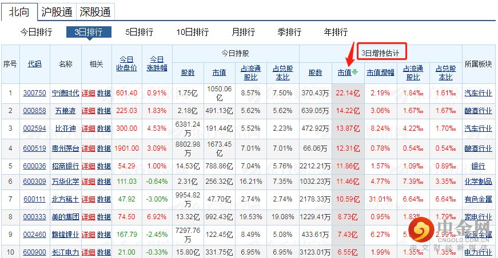Open stock code 600111
Image resolution: width=498 pixels, height=258 pixels.
click(x=35, y=199)
